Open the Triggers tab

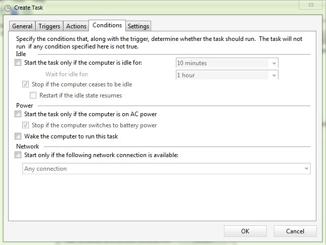[x=49, y=26]
